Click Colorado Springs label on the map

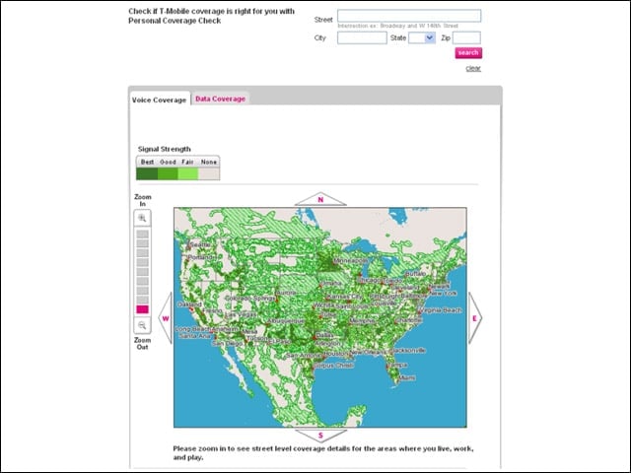[x=249, y=299]
